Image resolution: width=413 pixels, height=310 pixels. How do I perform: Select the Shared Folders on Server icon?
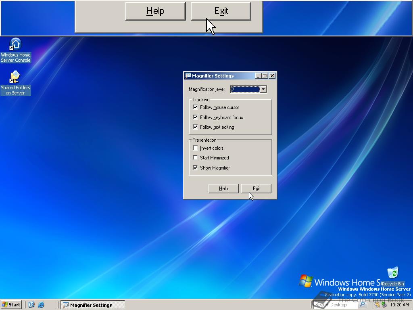15,83
